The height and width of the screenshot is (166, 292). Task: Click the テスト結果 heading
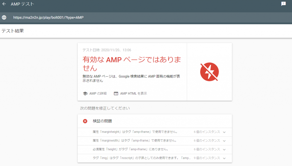[x=13, y=31]
